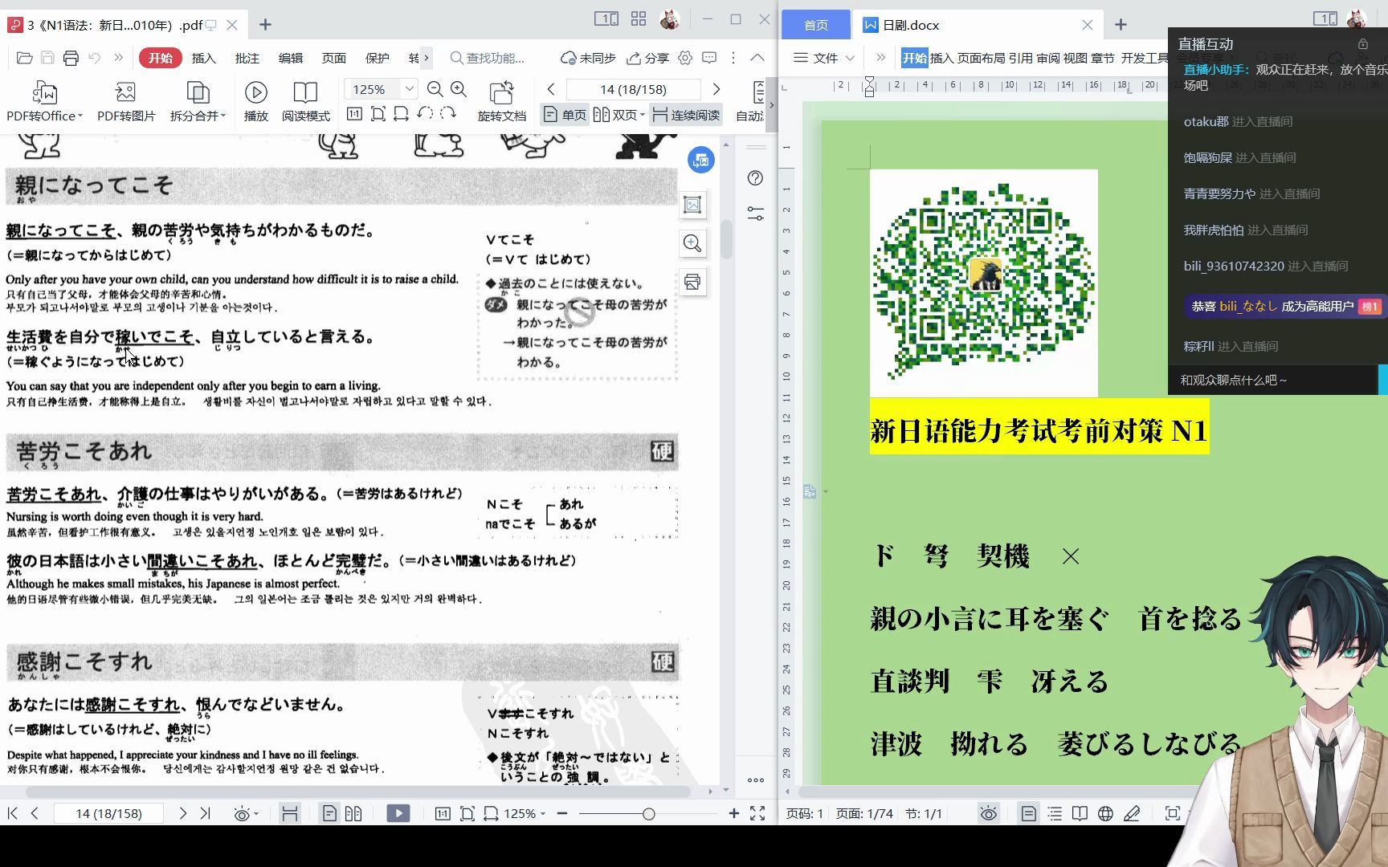Toggle single page layout in PDF status bar
The height and width of the screenshot is (867, 1388).
click(x=329, y=814)
